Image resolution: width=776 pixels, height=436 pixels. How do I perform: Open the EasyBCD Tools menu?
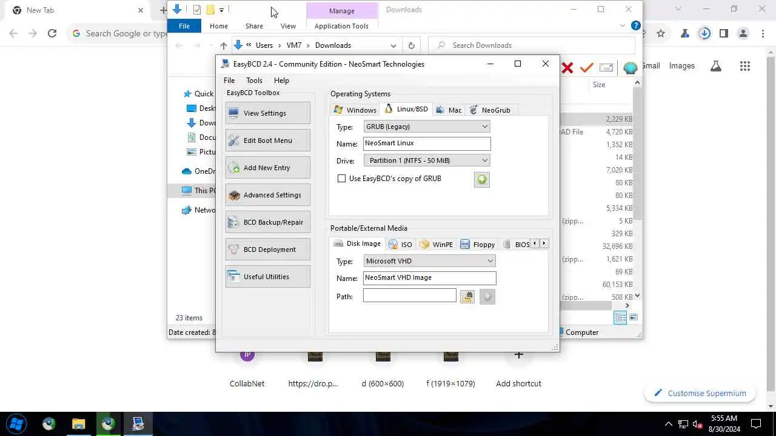254,81
